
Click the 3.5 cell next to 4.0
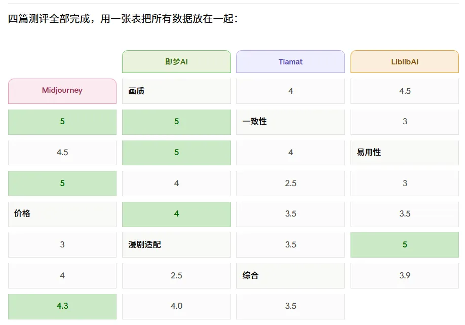[x=290, y=307]
